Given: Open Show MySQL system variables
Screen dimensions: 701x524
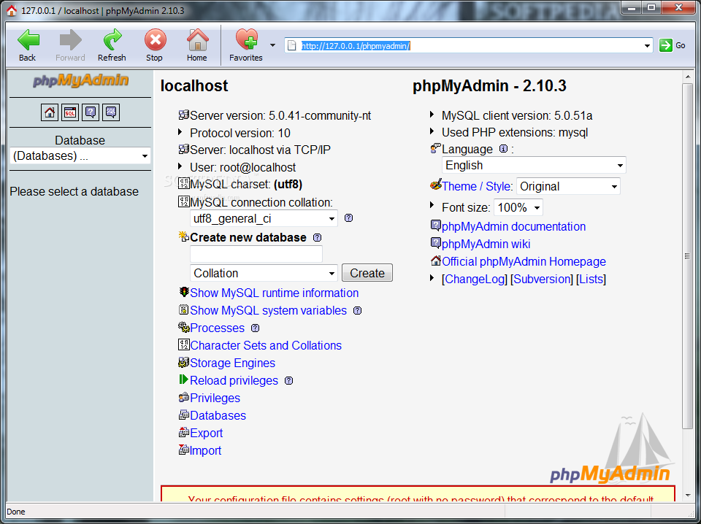Looking at the screenshot, I should coord(268,310).
